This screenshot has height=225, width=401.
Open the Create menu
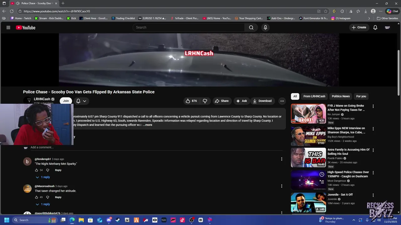359,27
